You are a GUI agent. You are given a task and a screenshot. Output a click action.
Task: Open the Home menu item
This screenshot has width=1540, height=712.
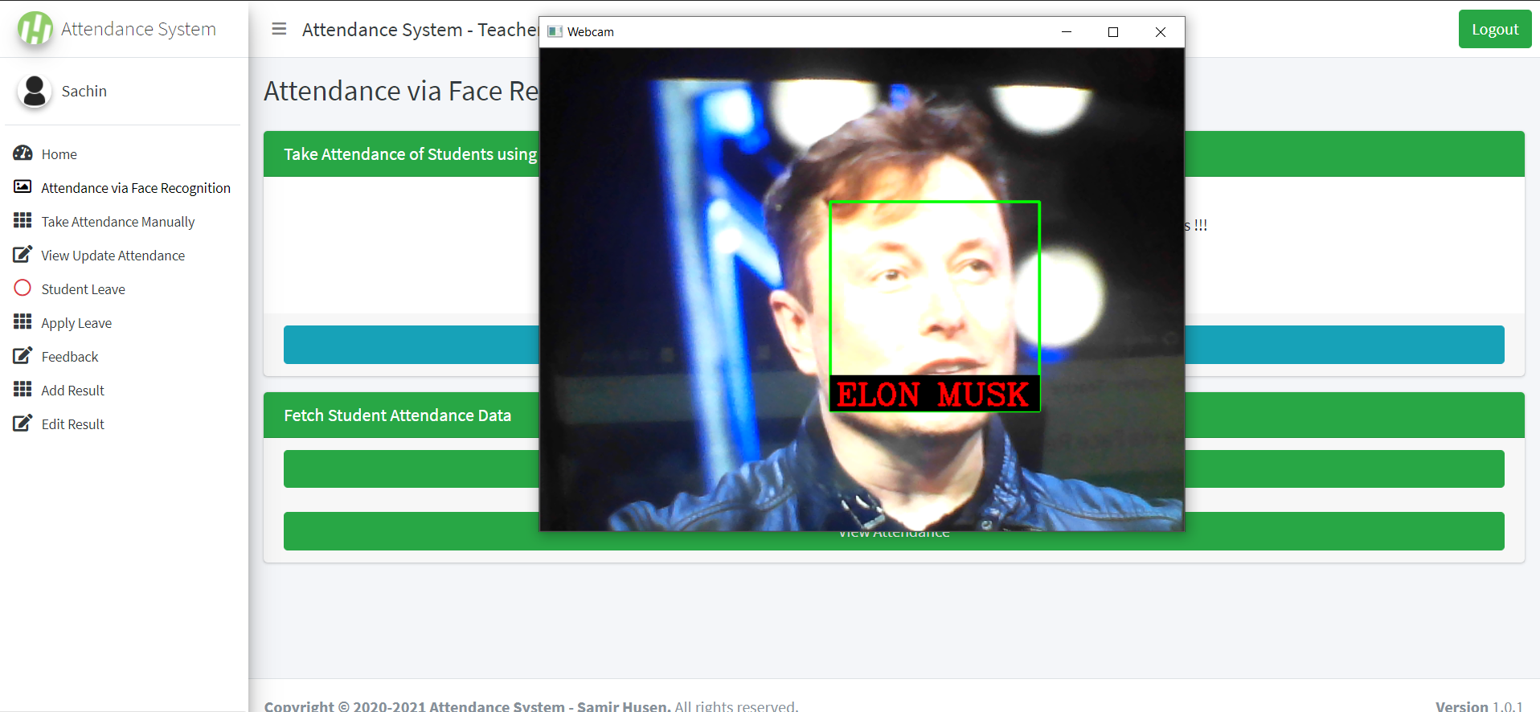(x=122, y=153)
